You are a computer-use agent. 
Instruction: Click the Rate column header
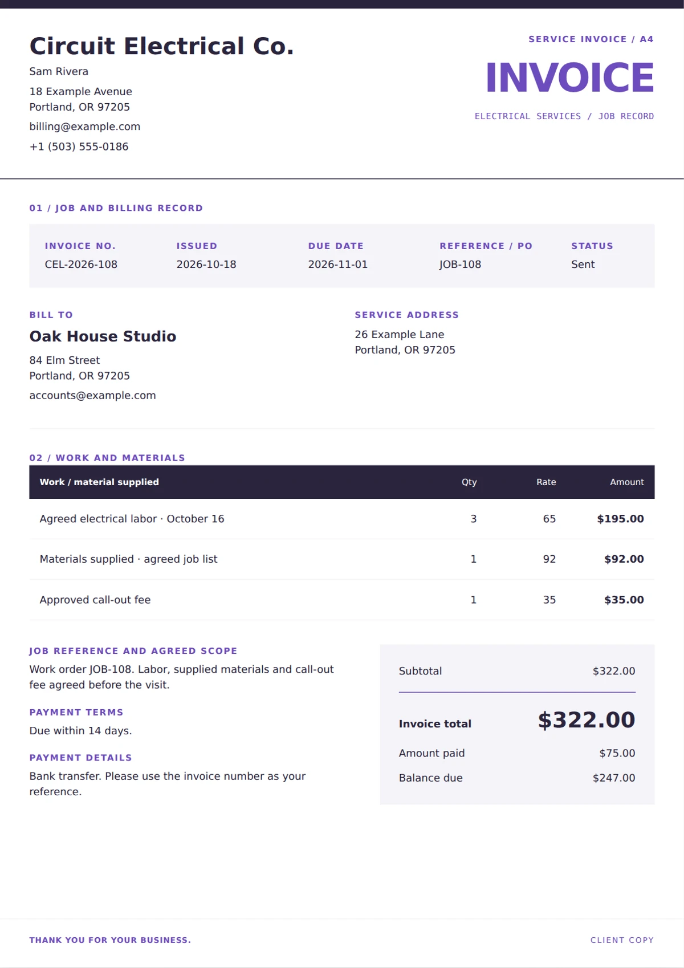(546, 482)
